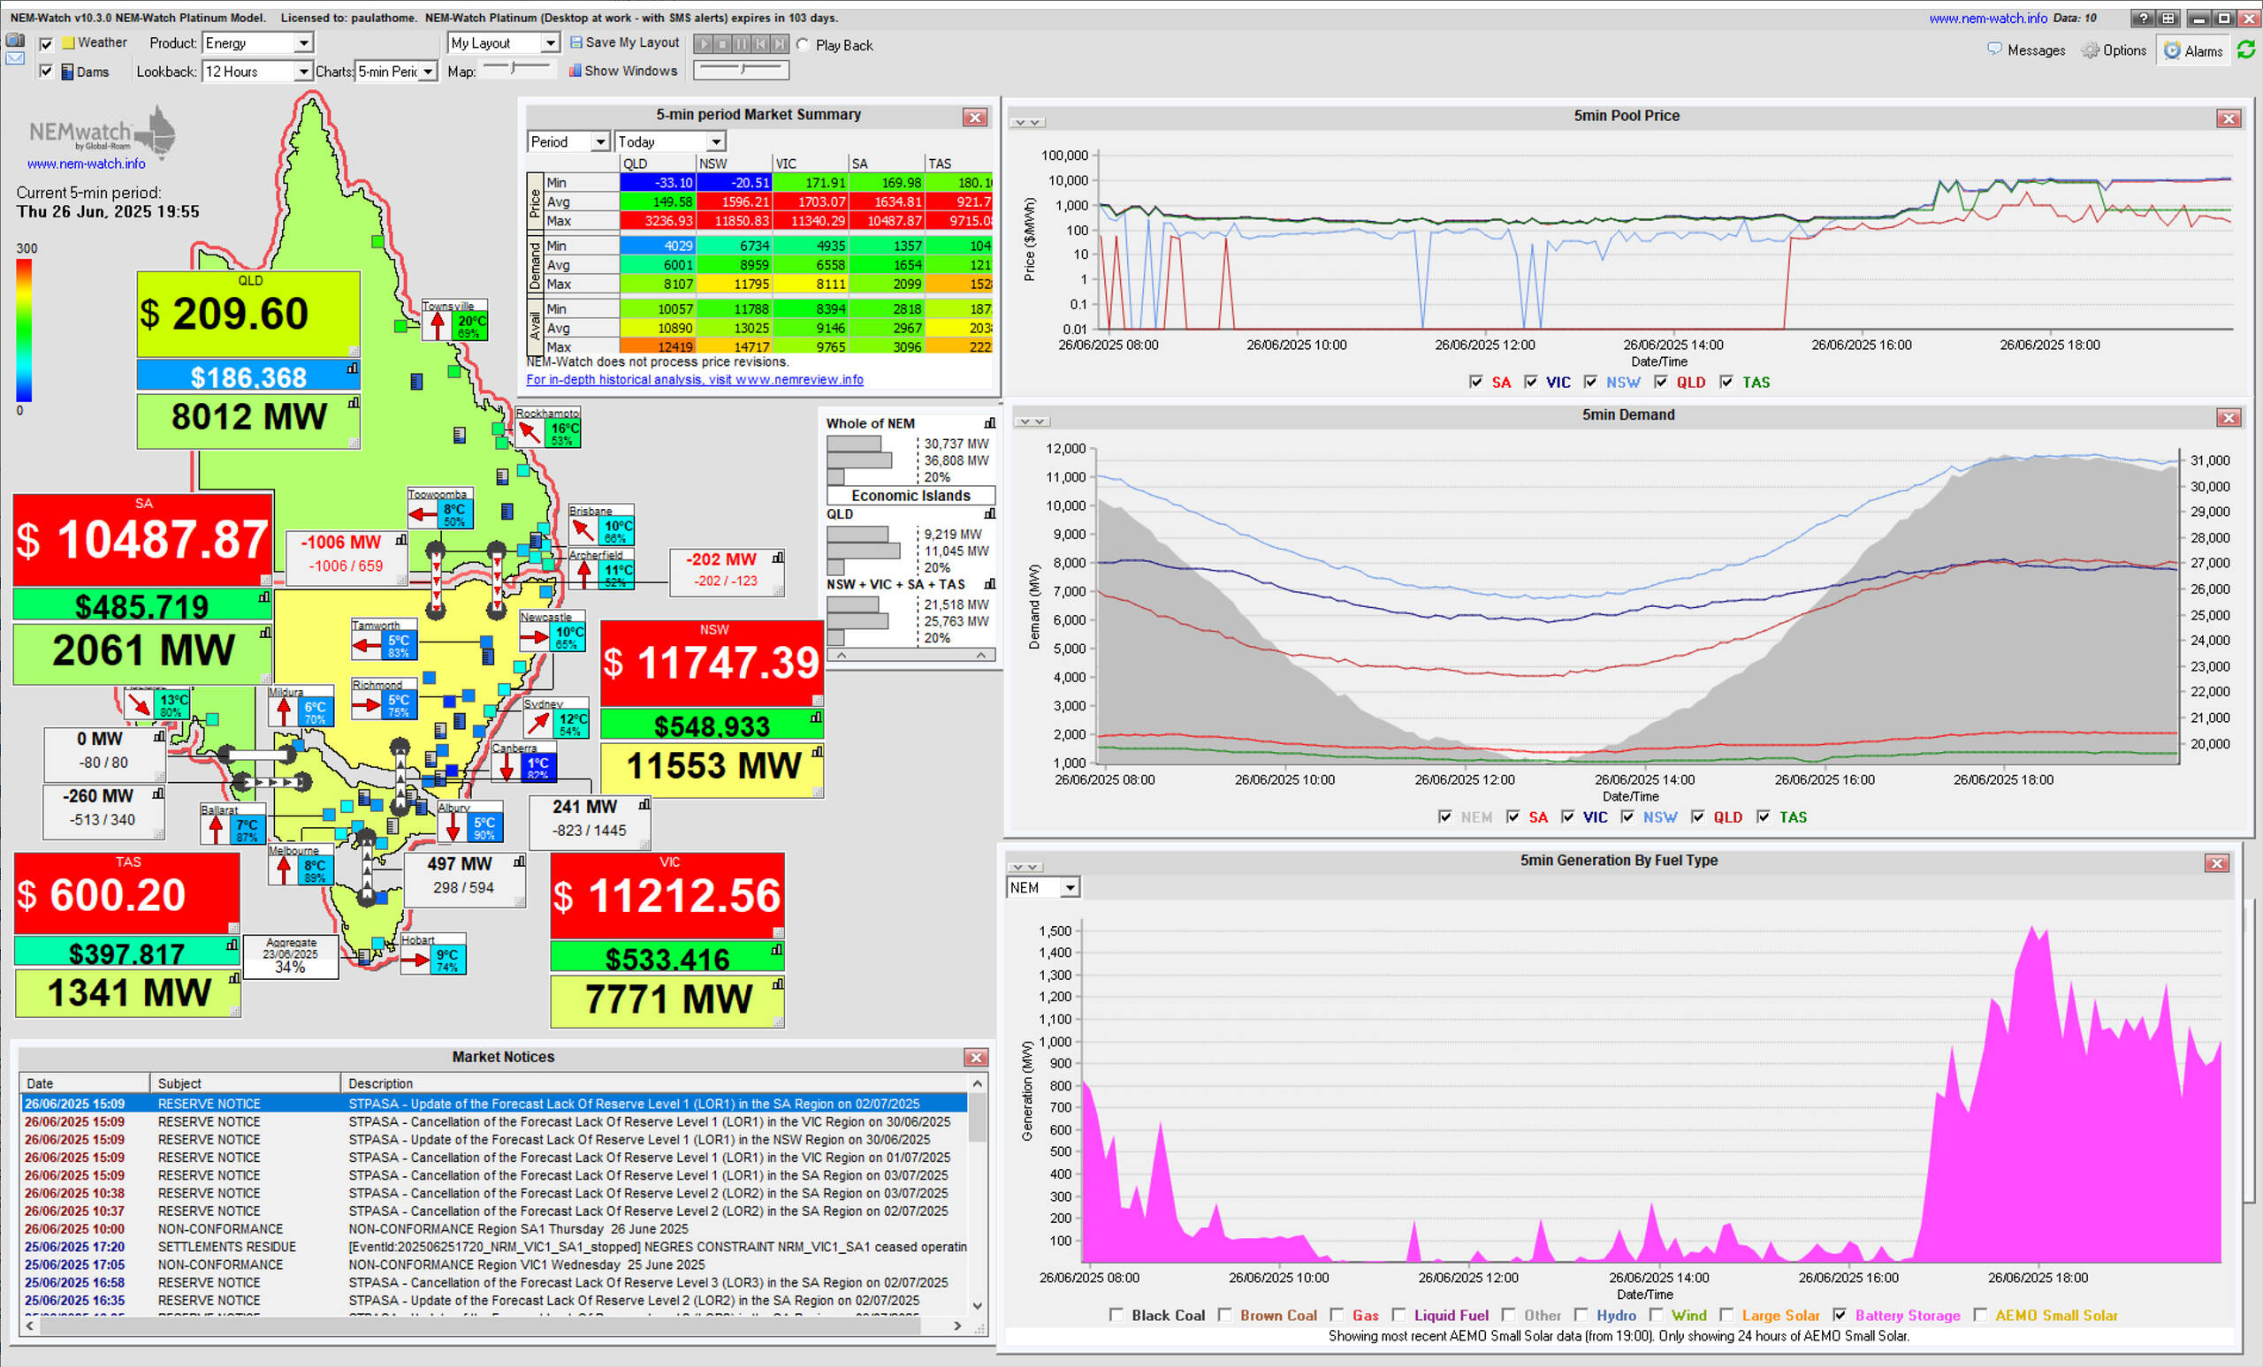Select the 26/06/2025 10:00 NON-CONFORMANCE notice row
The image size is (2263, 1367).
pyautogui.click(x=494, y=1228)
